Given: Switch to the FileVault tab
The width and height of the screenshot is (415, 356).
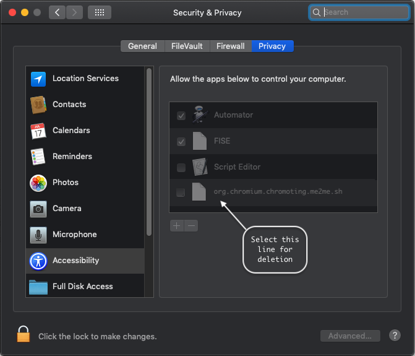Looking at the screenshot, I should [x=187, y=46].
